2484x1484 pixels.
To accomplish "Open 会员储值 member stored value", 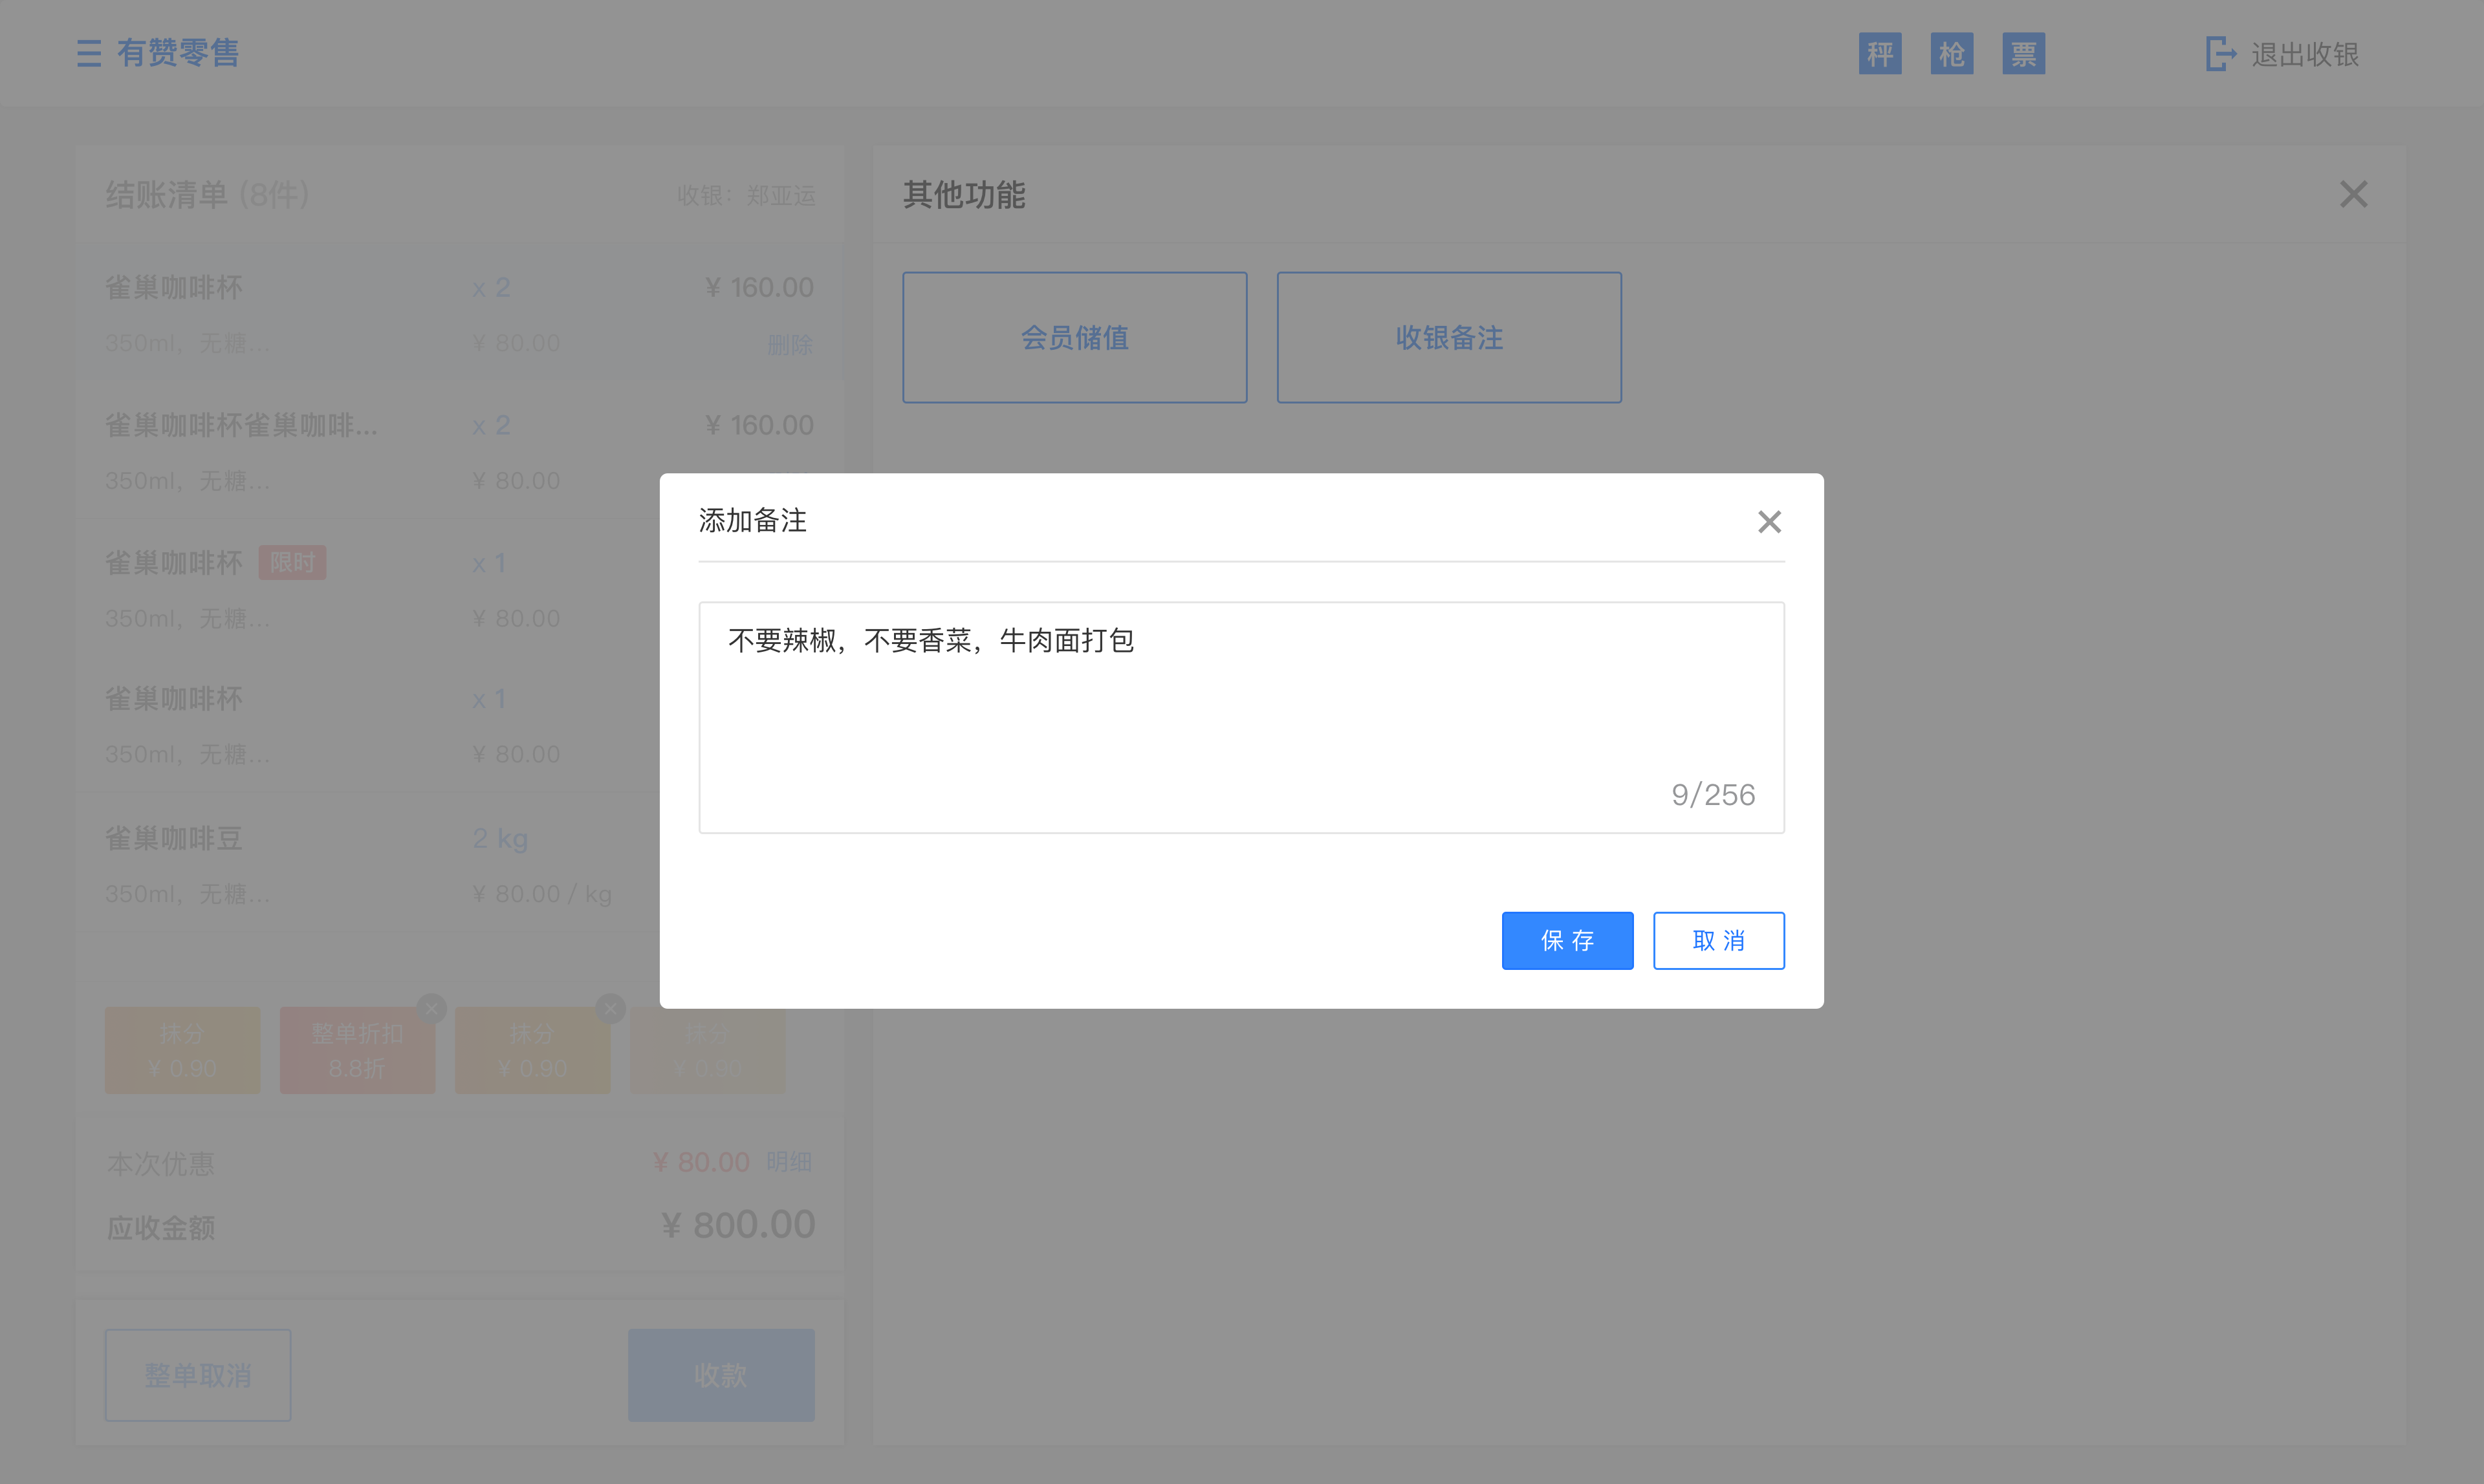I will click(x=1073, y=337).
